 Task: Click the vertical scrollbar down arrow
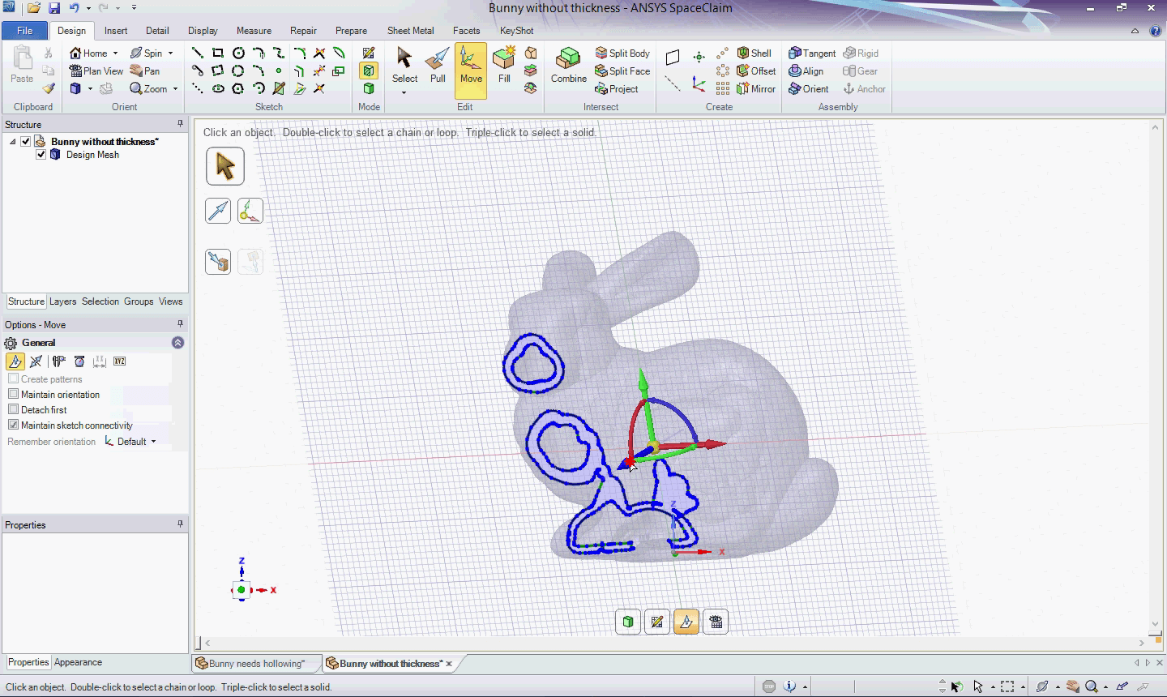click(x=1156, y=625)
